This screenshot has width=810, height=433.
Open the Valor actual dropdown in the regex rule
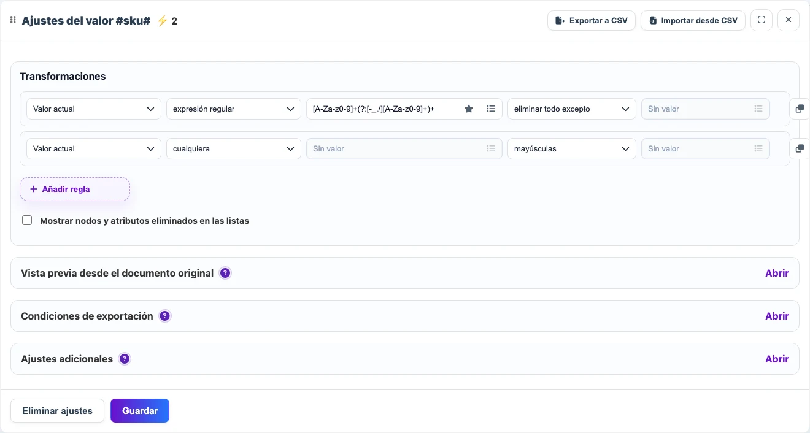point(94,109)
